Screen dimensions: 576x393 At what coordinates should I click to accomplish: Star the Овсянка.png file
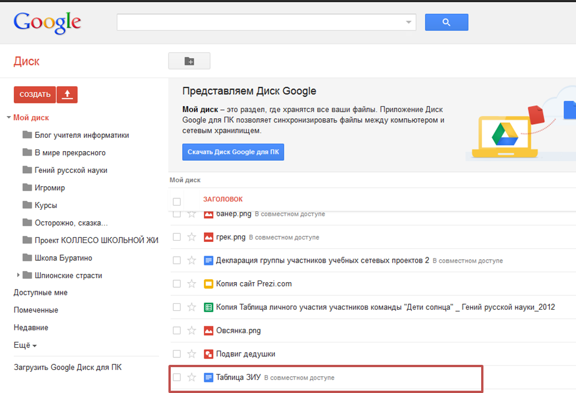pyautogui.click(x=192, y=331)
